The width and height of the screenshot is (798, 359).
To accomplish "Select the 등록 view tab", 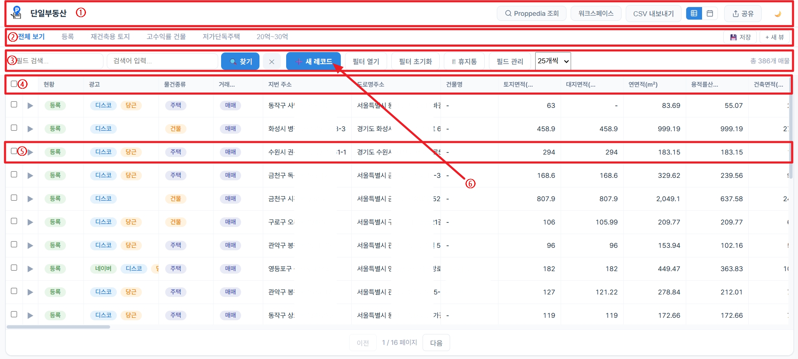I will point(68,37).
